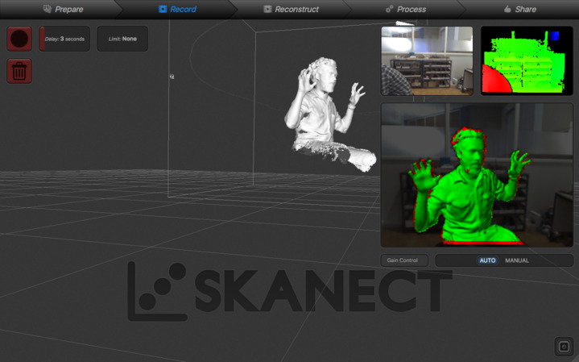Adjust the Delay 3 seconds control
Image resolution: width=579 pixels, height=362 pixels.
coord(64,39)
